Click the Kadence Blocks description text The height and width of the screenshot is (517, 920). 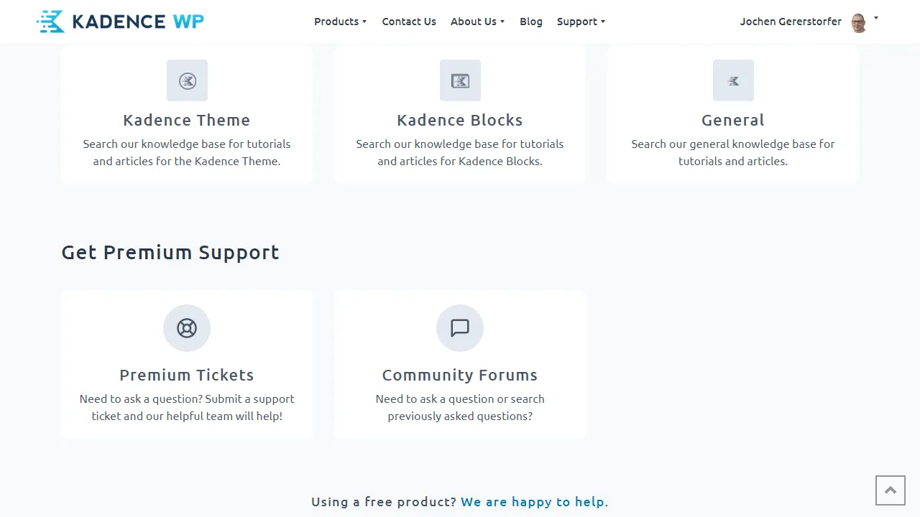460,152
